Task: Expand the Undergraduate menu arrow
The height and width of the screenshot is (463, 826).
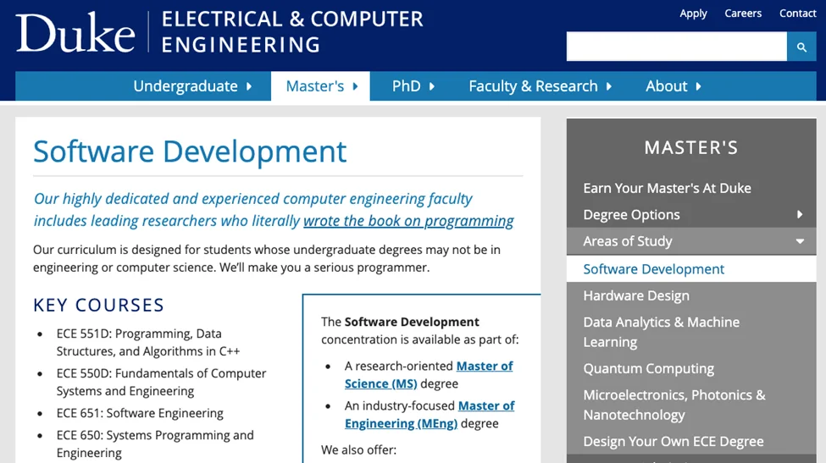Action: click(x=249, y=86)
